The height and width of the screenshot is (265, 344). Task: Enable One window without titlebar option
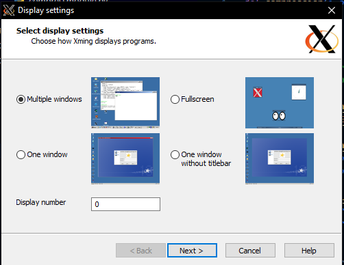point(175,155)
